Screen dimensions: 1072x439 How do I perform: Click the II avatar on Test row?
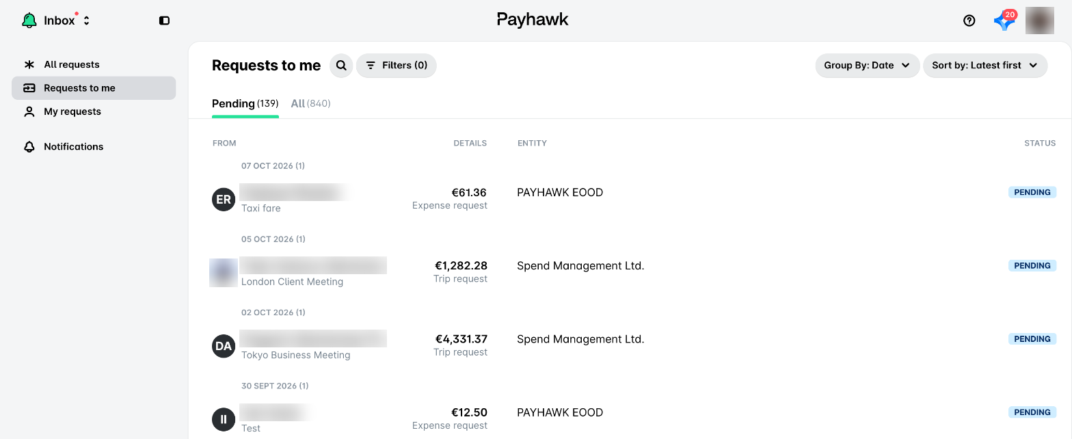point(224,419)
